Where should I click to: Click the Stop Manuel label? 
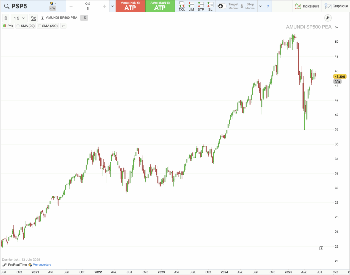click(250, 6)
